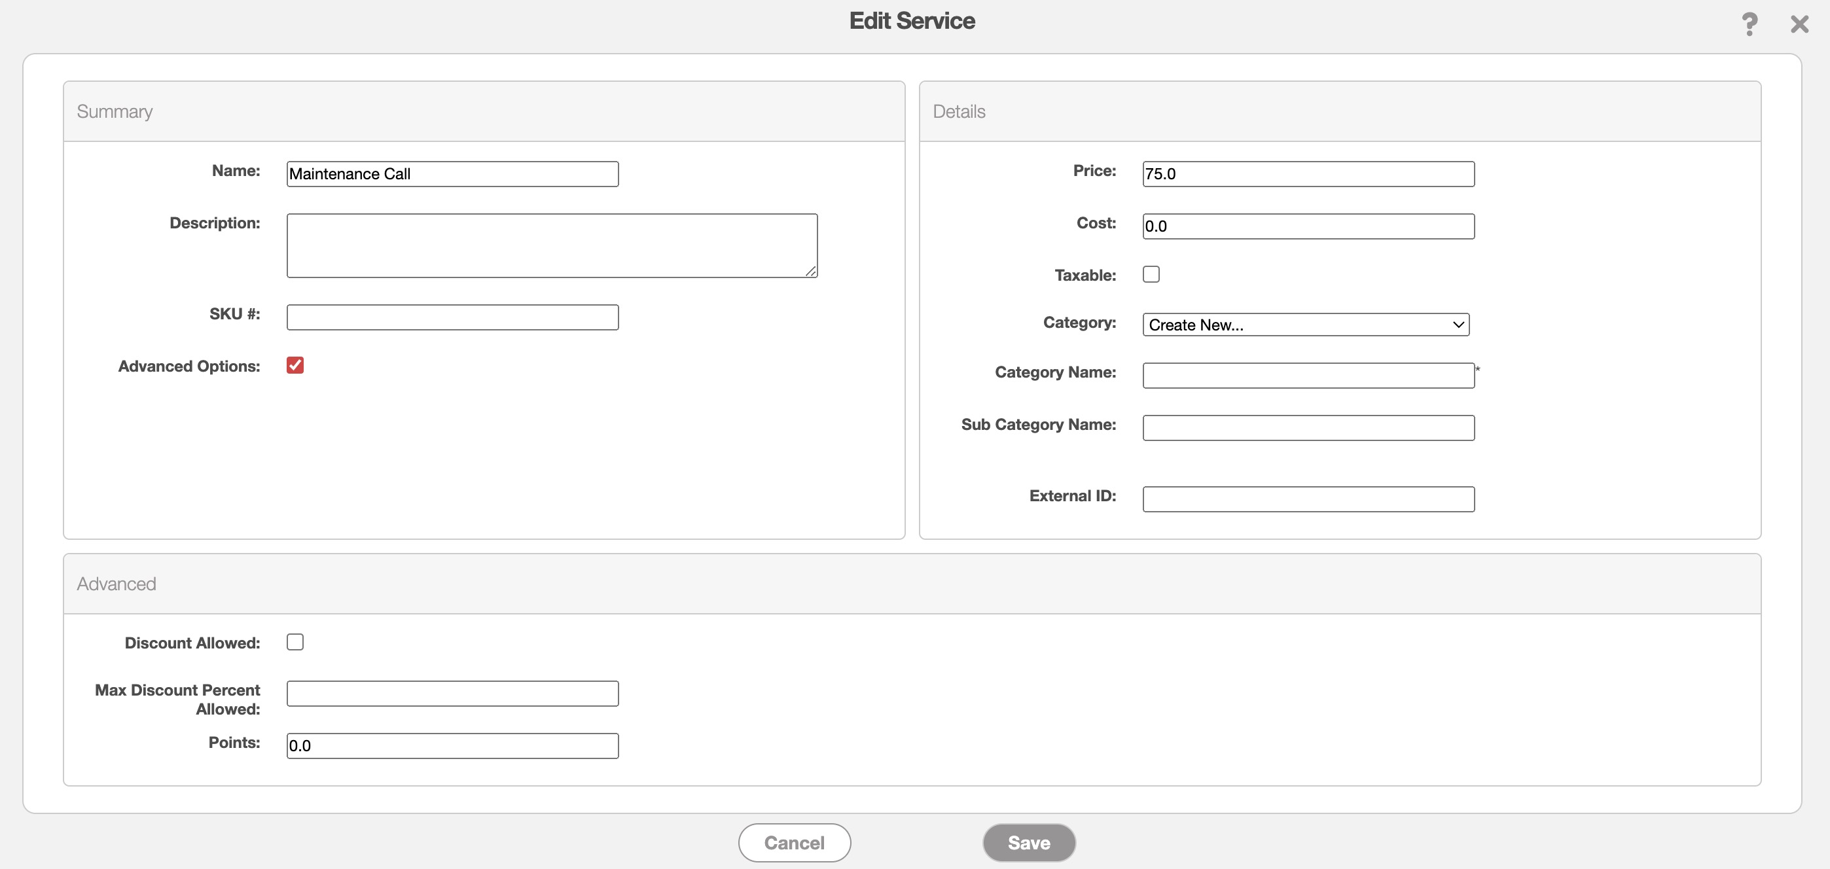Open the Category dropdown
The height and width of the screenshot is (869, 1830).
click(1305, 325)
